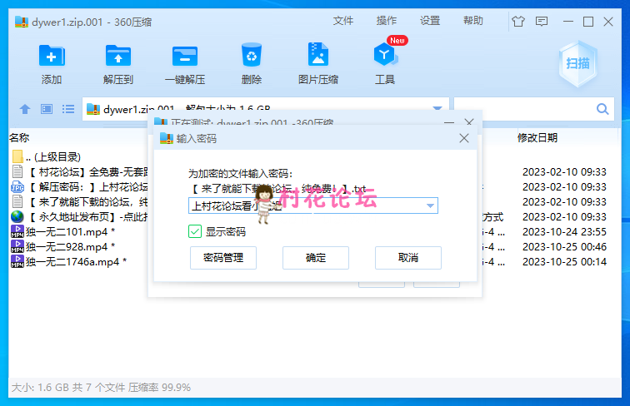Select the 村花论坛 全免费 text file
This screenshot has height=406, width=630.
(x=79, y=172)
